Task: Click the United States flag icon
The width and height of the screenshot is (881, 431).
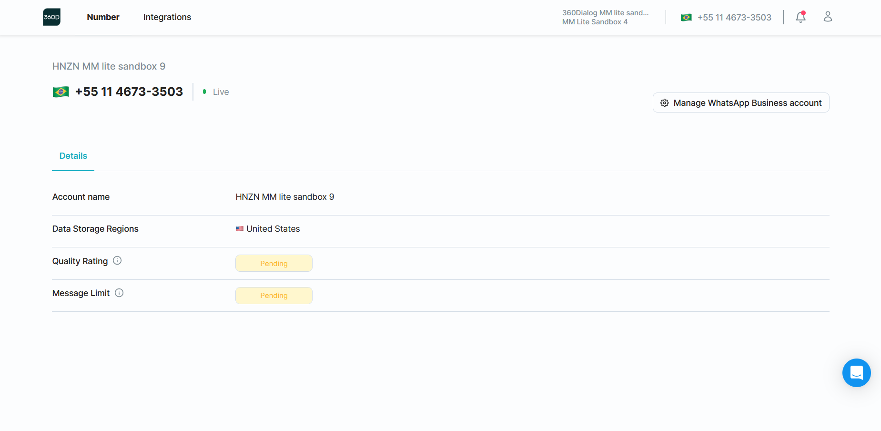Action: click(240, 229)
